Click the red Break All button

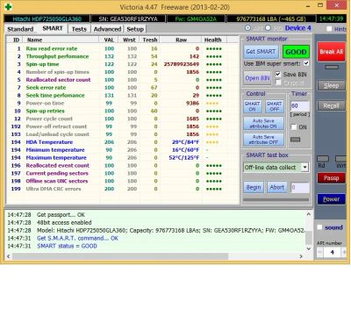click(331, 52)
